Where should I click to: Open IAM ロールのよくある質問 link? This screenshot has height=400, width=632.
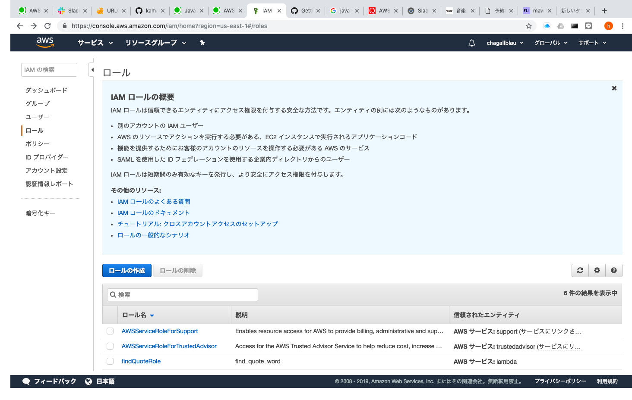154,201
